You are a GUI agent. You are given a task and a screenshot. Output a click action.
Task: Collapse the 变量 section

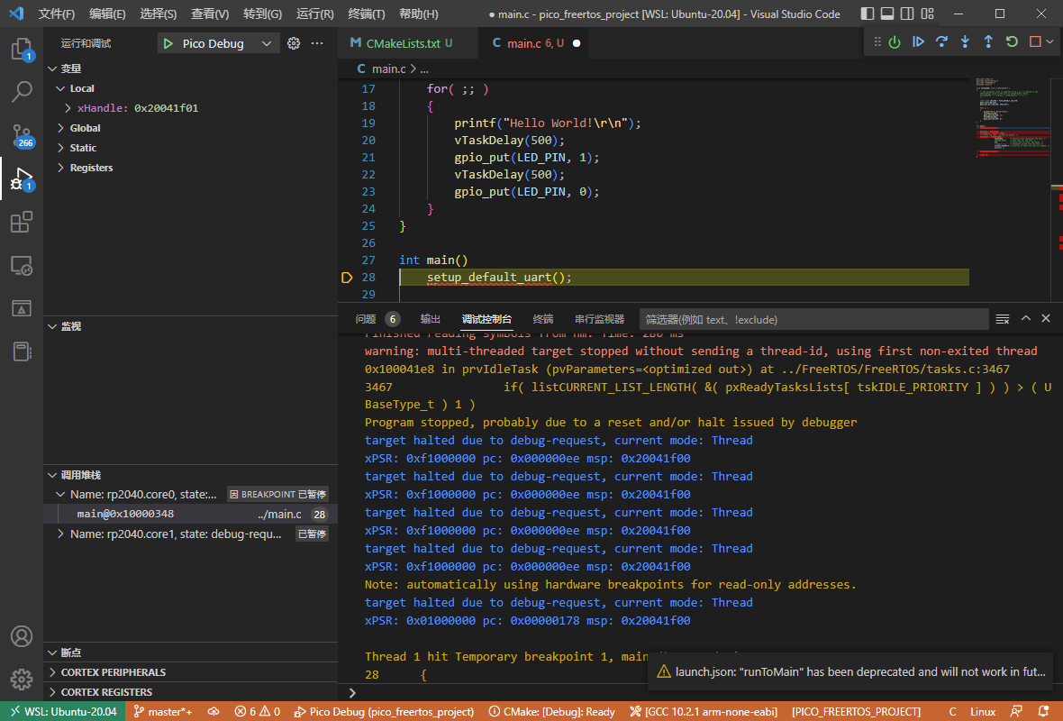53,68
